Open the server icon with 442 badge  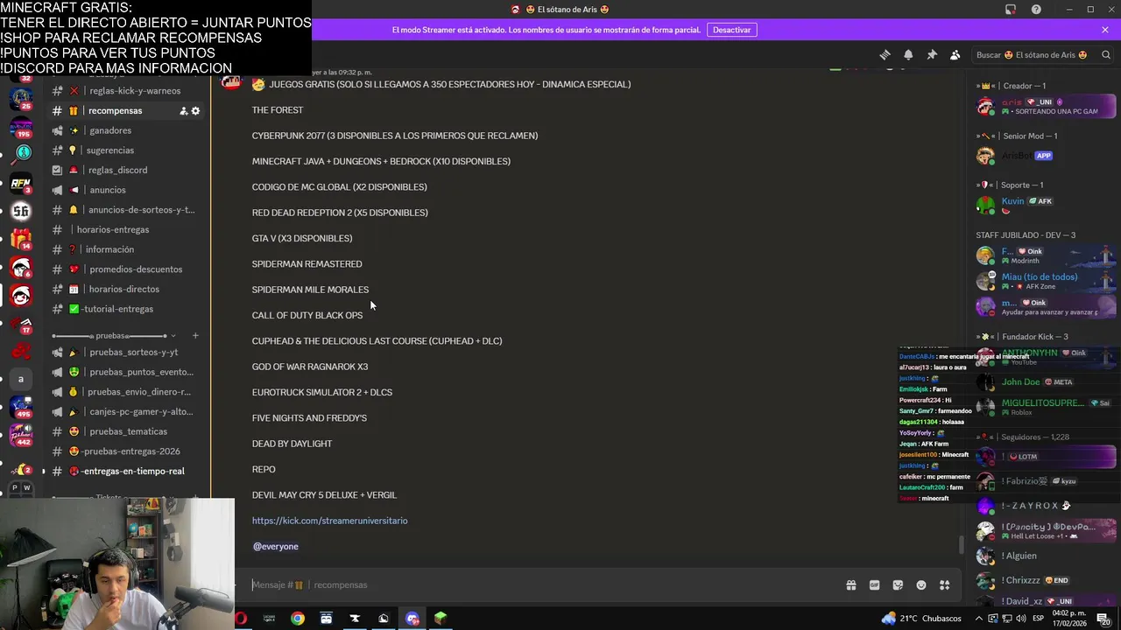click(21, 435)
